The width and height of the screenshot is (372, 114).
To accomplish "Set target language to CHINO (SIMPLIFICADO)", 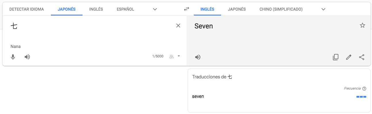I will coord(281,9).
